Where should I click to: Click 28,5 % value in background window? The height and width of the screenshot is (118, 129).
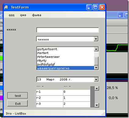click(112, 88)
